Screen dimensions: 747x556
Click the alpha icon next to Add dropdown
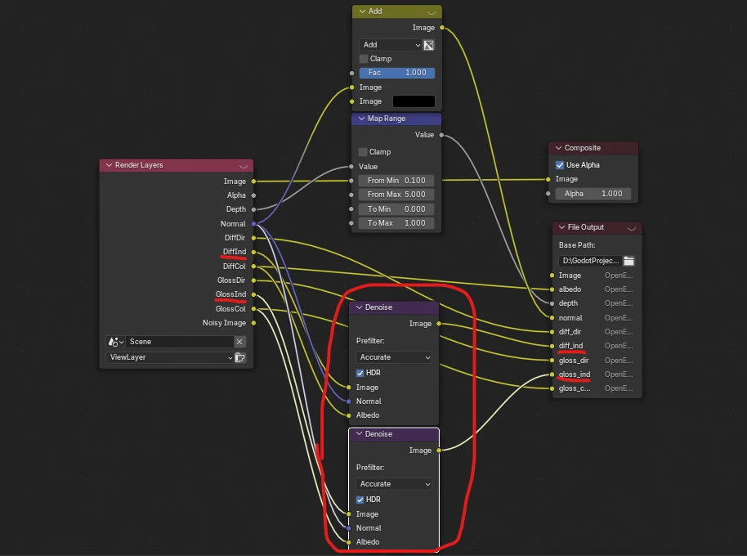coord(428,45)
